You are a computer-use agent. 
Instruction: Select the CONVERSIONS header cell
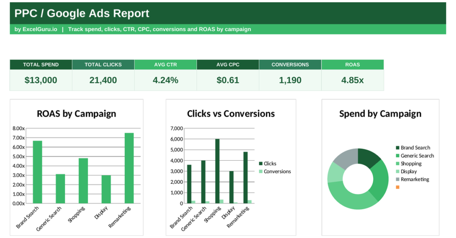[290, 65]
